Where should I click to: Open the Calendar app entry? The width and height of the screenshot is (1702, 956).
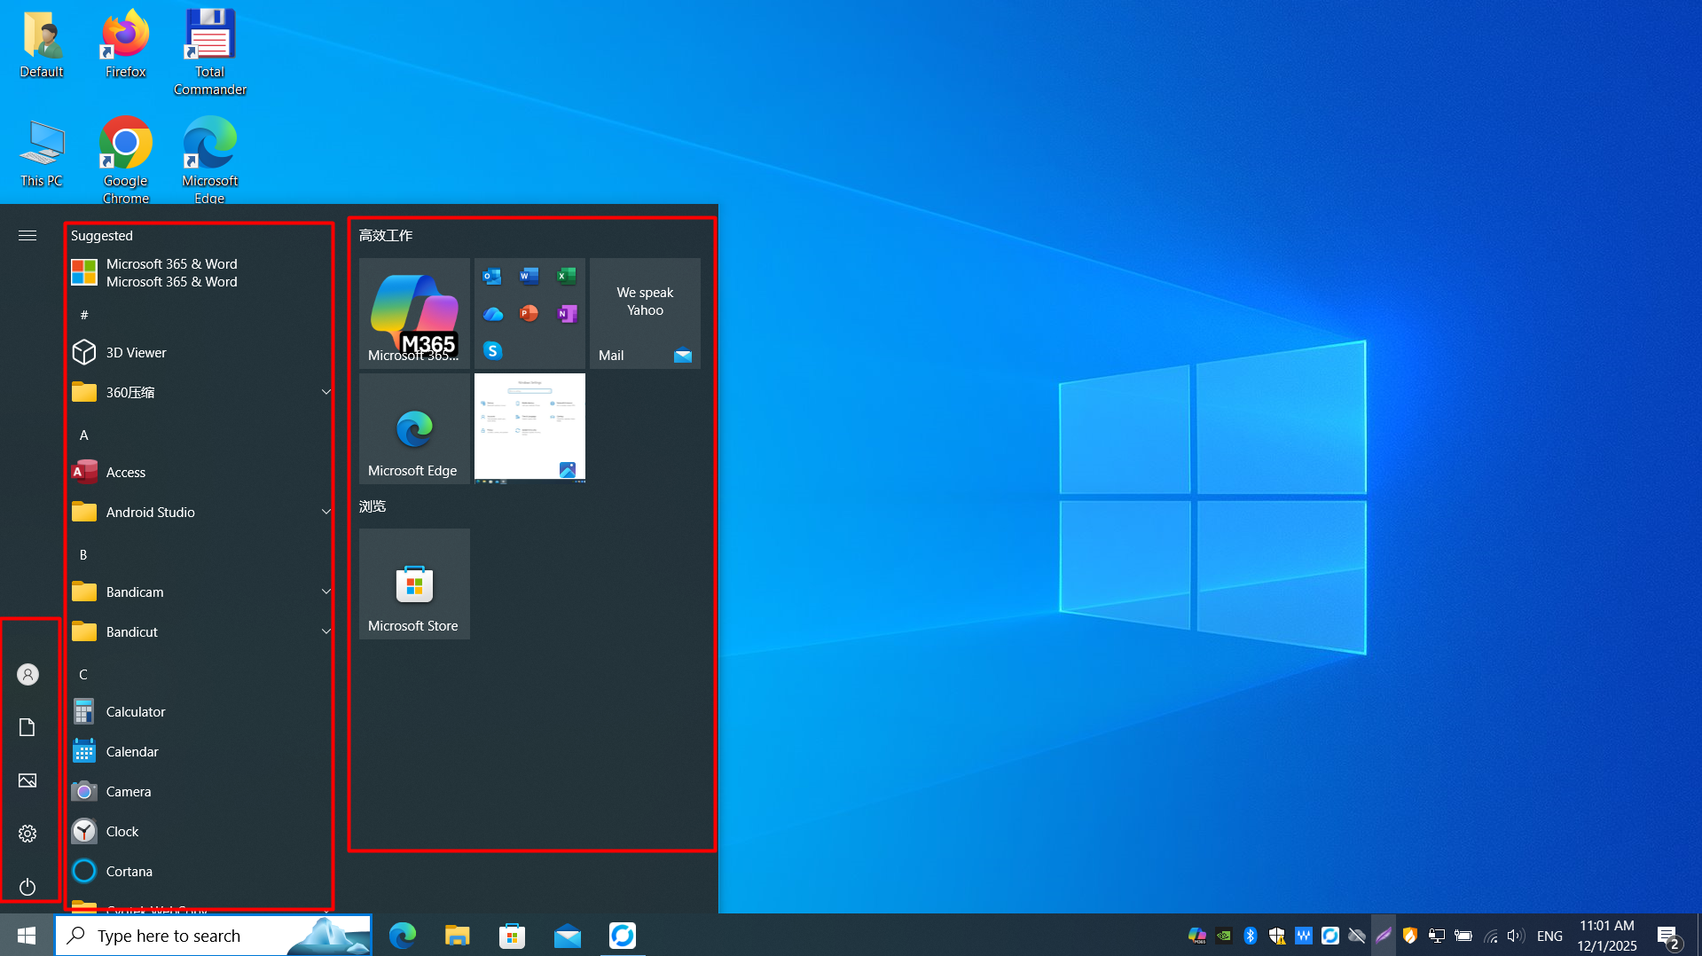point(200,751)
